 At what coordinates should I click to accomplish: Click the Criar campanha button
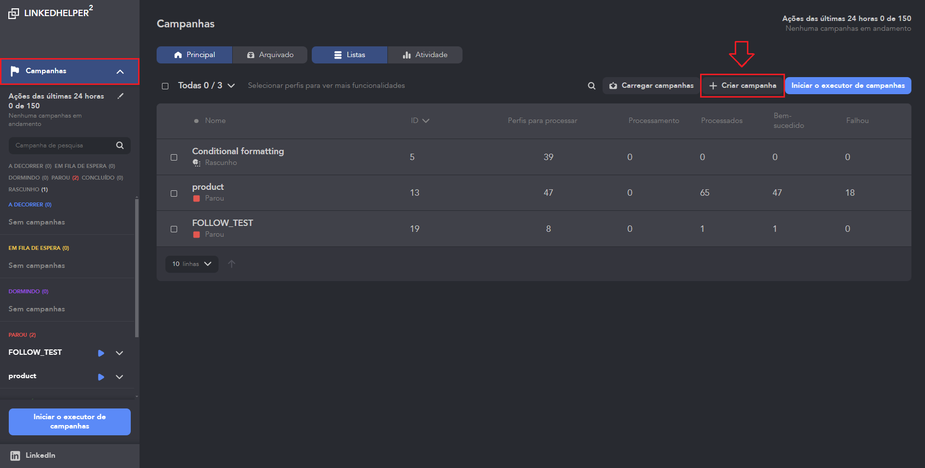(x=742, y=86)
